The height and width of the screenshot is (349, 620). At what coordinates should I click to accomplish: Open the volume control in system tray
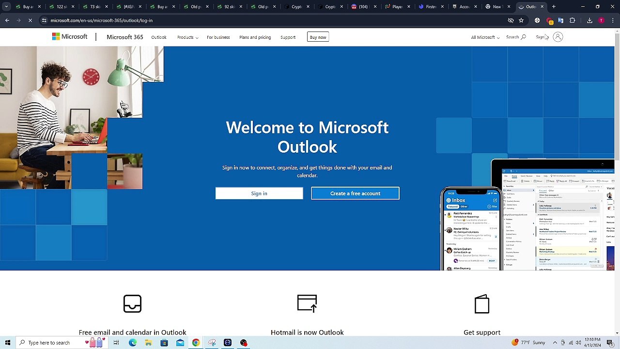coord(578,343)
